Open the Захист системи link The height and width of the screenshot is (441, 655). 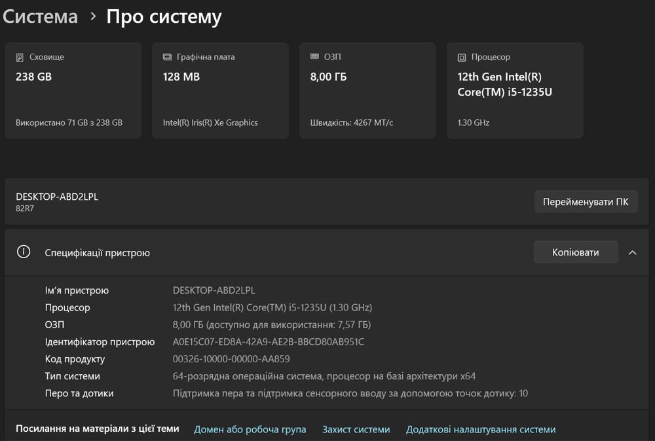point(356,429)
